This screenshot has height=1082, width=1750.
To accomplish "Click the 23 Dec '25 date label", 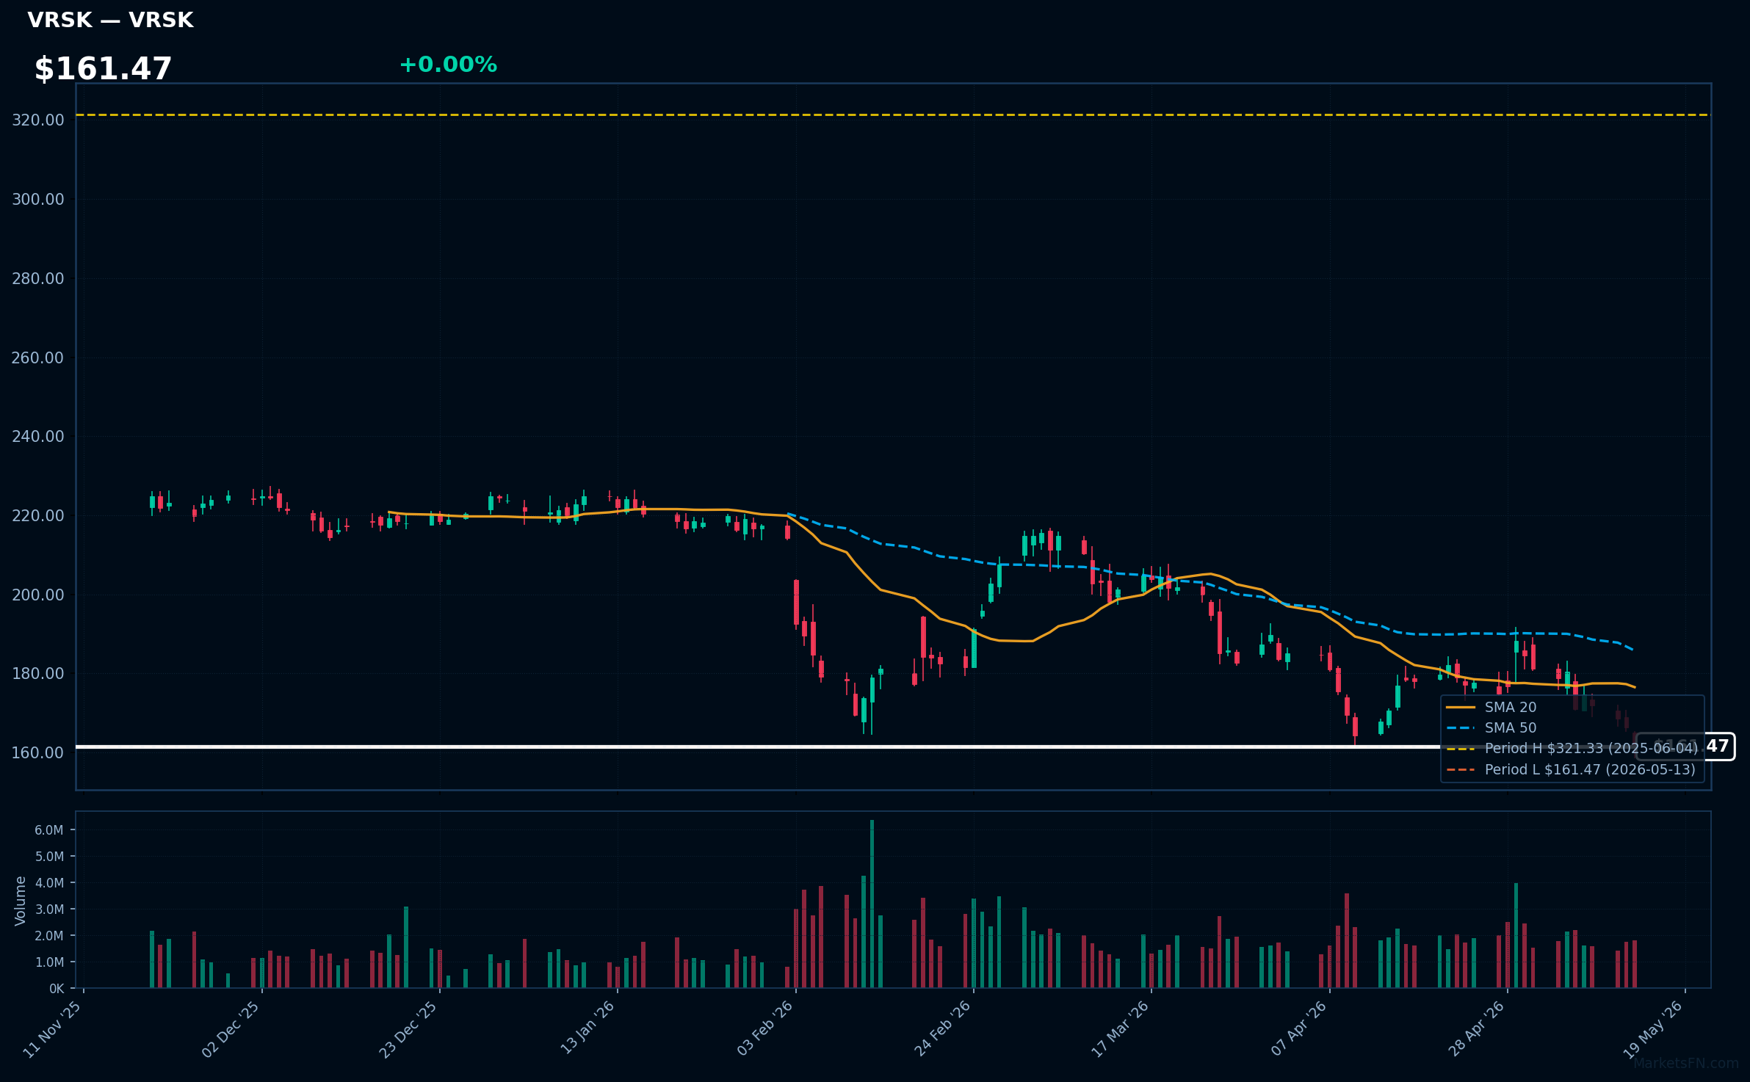I will click(408, 1029).
